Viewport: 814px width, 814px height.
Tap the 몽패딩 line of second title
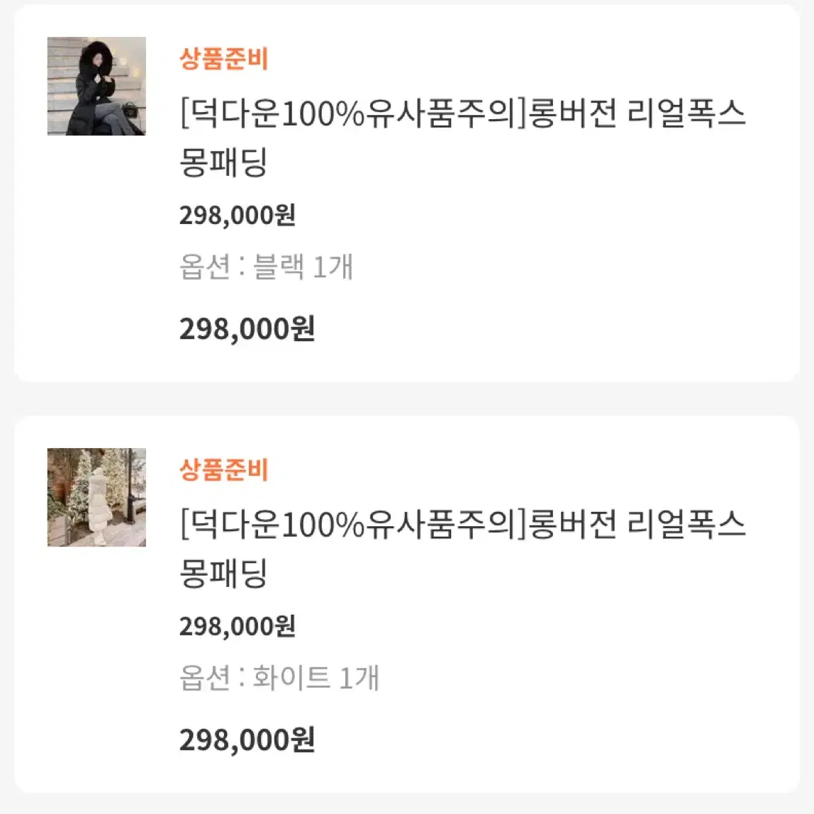point(224,573)
